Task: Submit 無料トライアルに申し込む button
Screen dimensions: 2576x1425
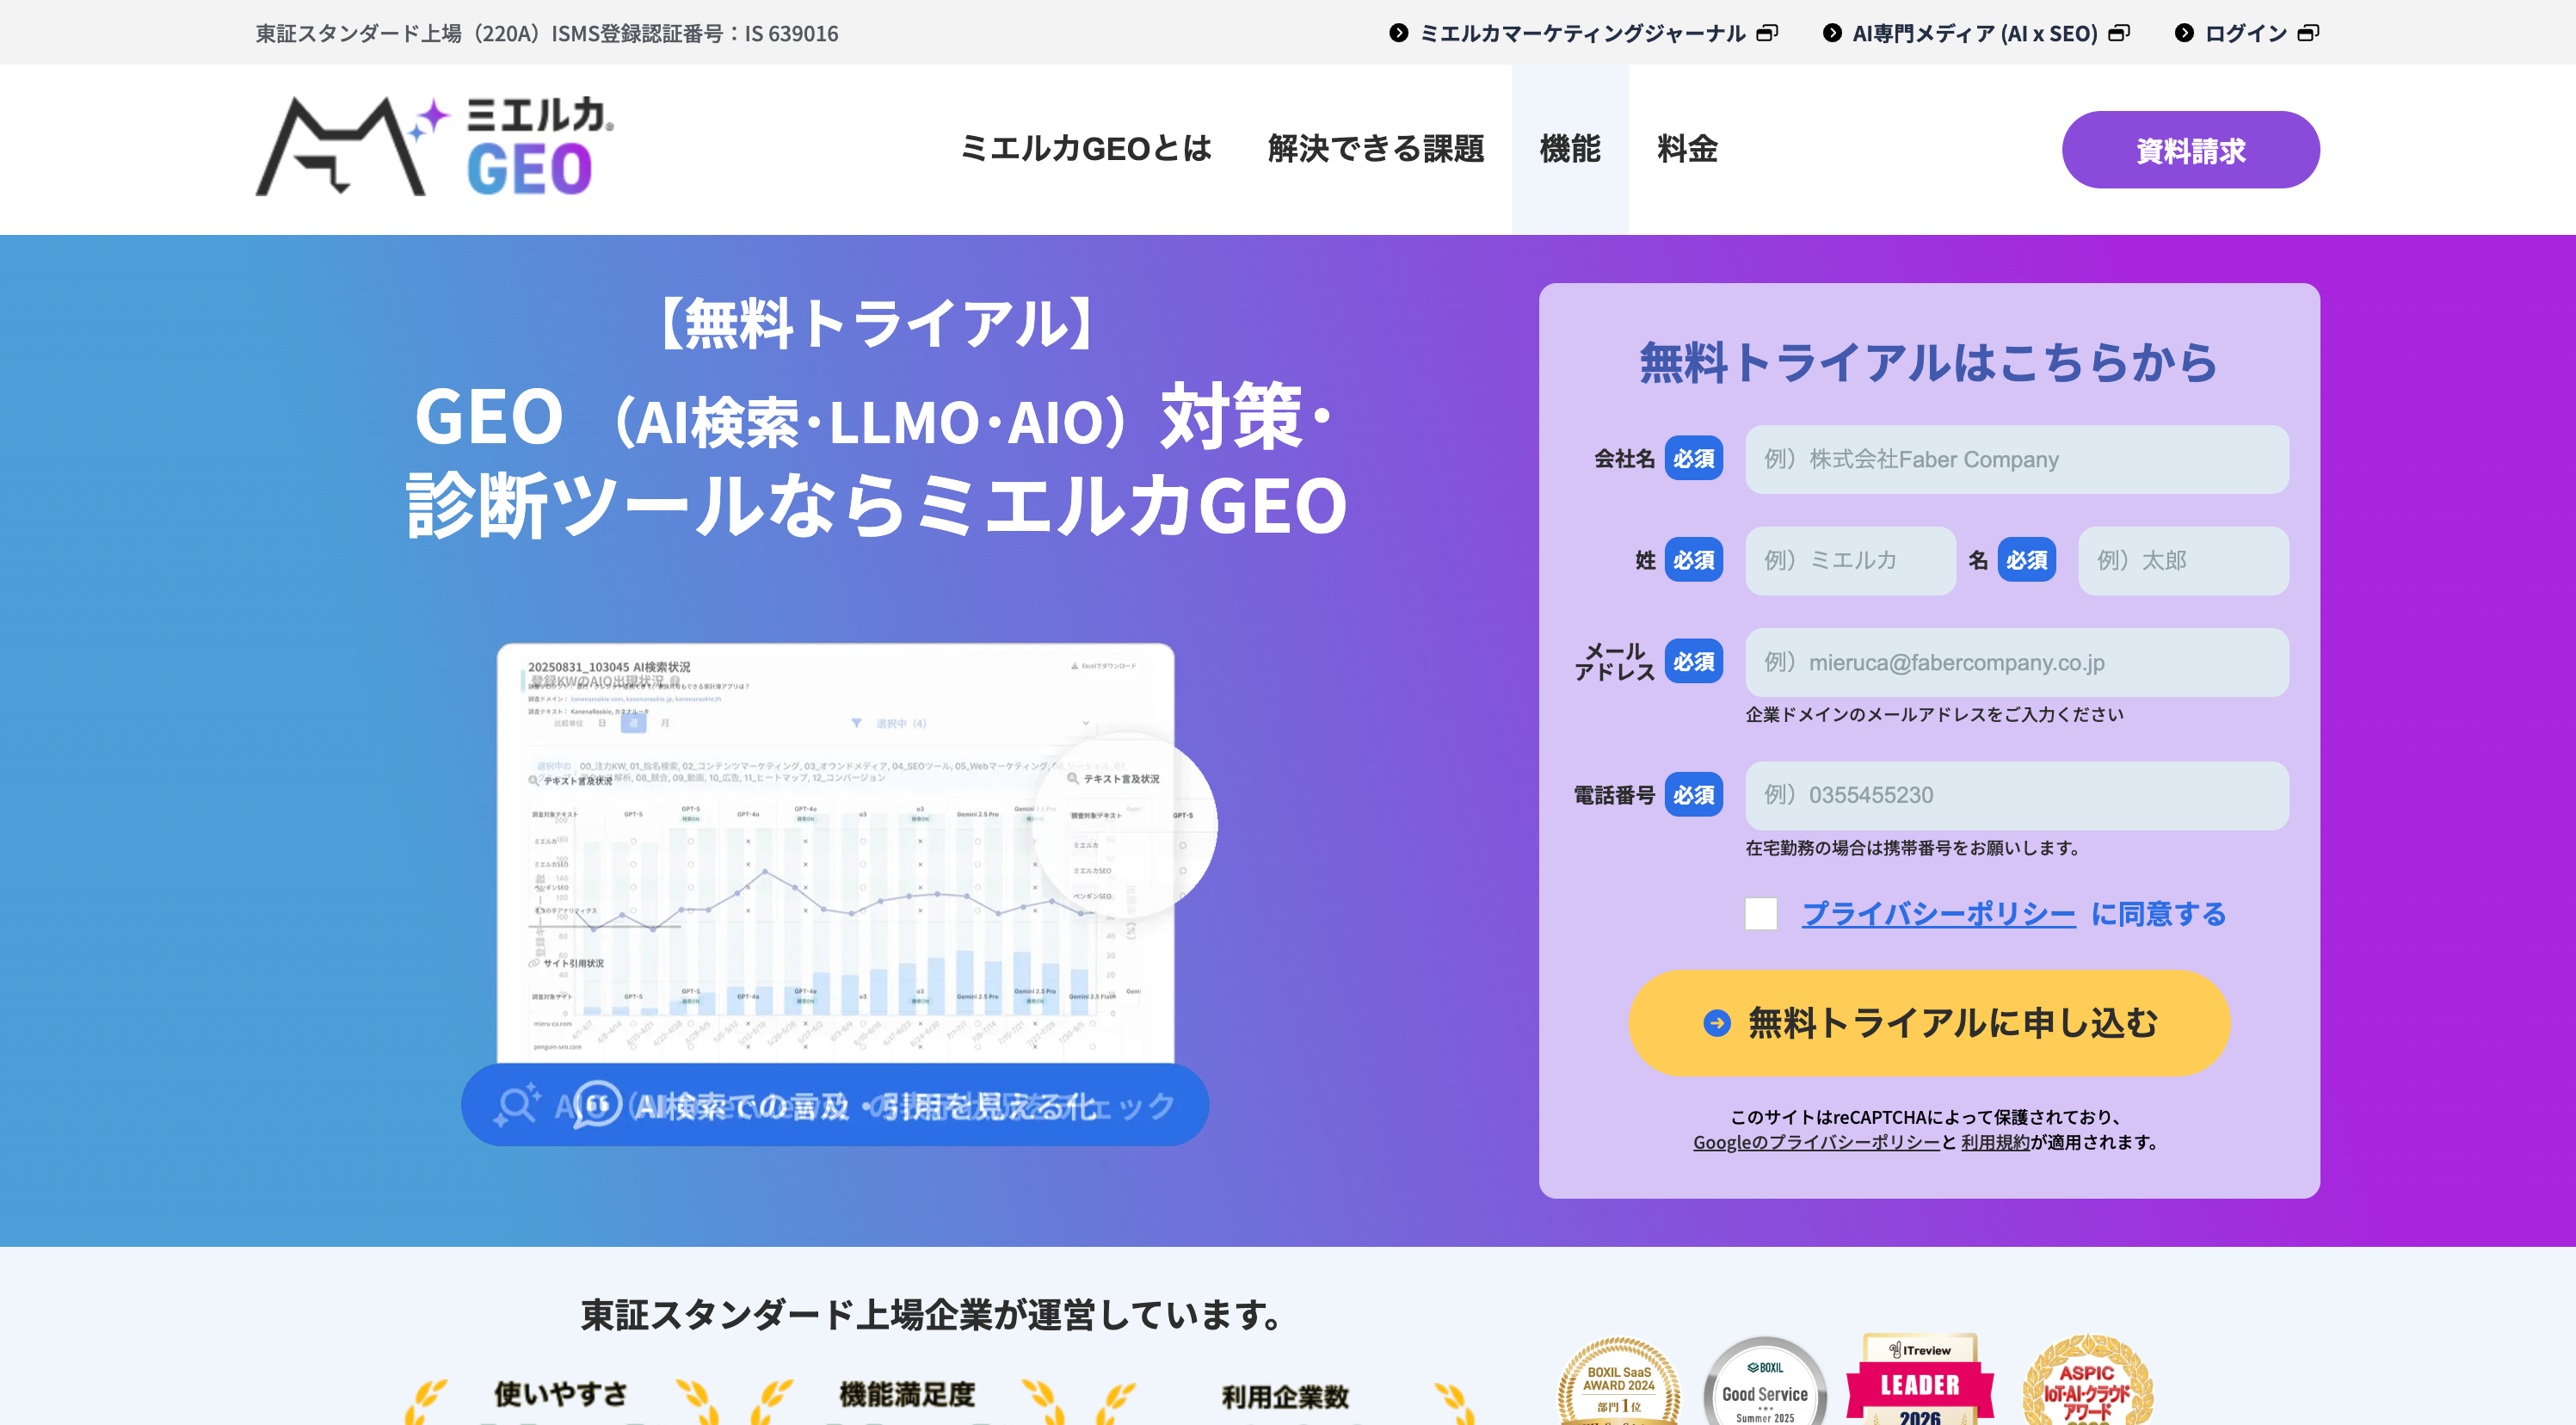Action: [1929, 1022]
